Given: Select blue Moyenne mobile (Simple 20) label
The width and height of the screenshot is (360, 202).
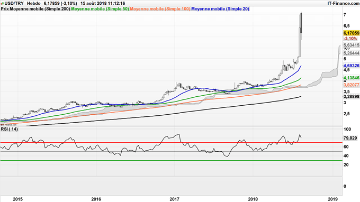Looking at the screenshot, I should (x=220, y=9).
